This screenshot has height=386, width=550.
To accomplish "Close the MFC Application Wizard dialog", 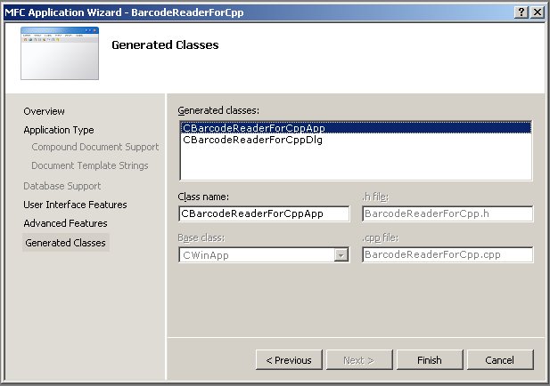I will (x=537, y=12).
